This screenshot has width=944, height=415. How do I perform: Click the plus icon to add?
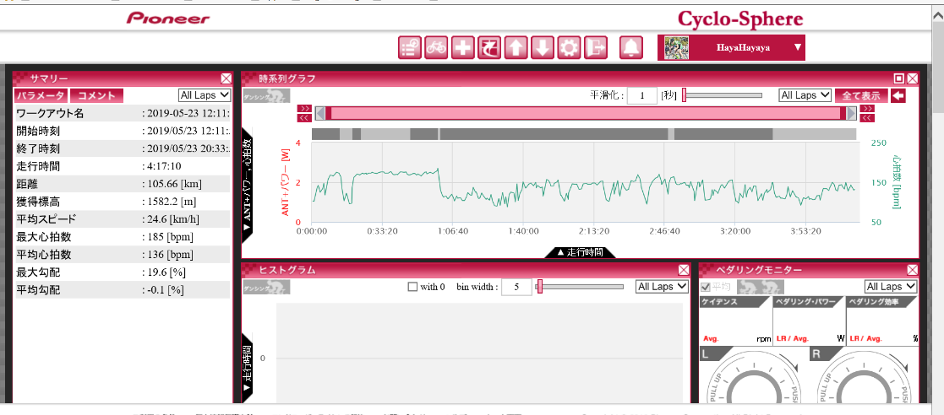click(462, 48)
